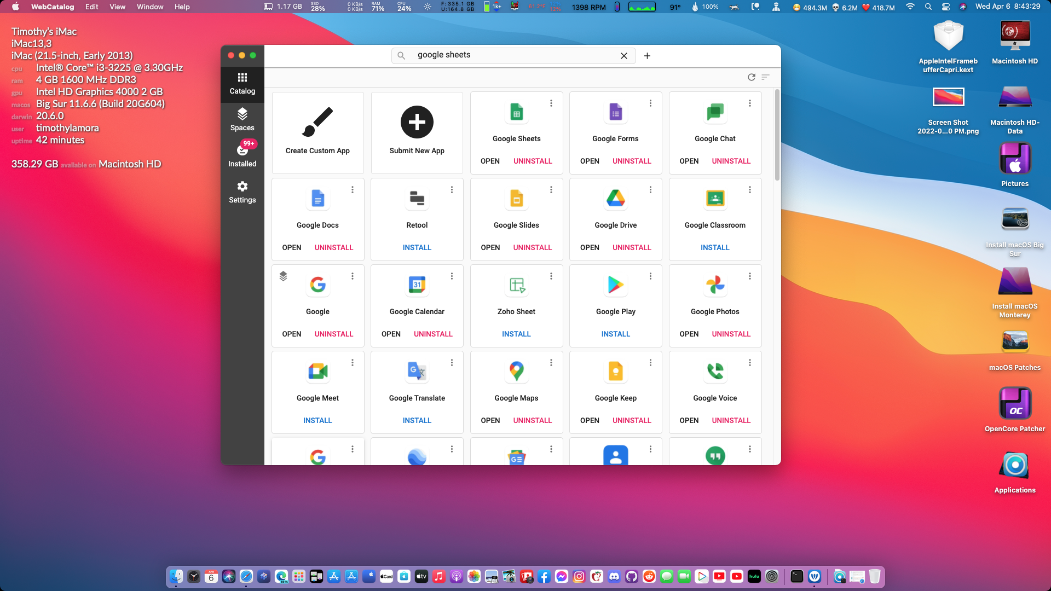The width and height of the screenshot is (1051, 591).
Task: Open Finder from the Dock
Action: tap(176, 576)
